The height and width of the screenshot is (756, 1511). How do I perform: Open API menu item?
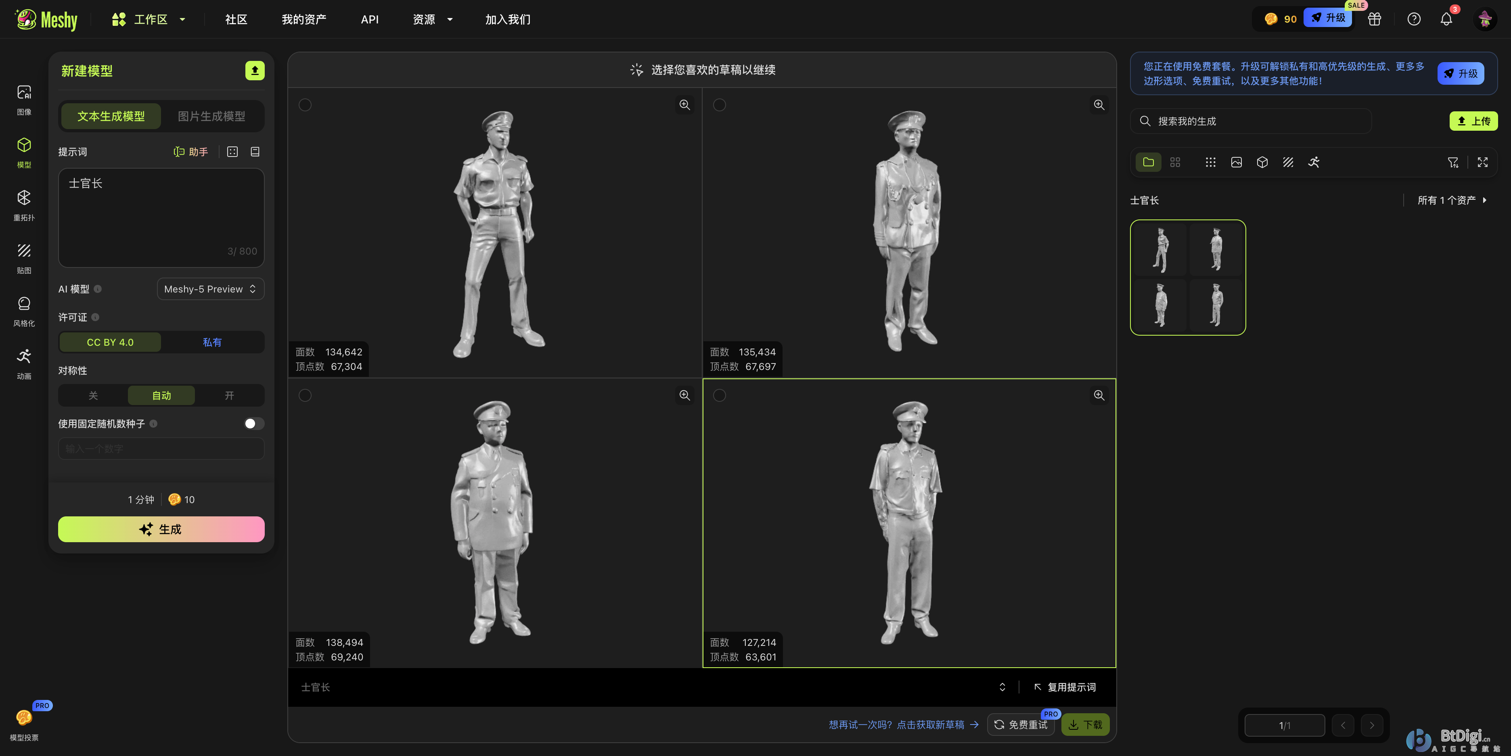click(370, 19)
